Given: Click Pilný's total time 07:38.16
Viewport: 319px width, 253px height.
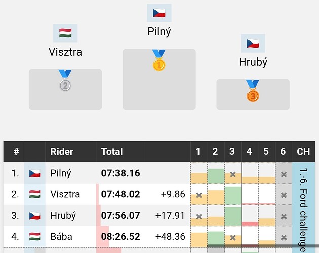Looking at the screenshot, I should tap(121, 173).
